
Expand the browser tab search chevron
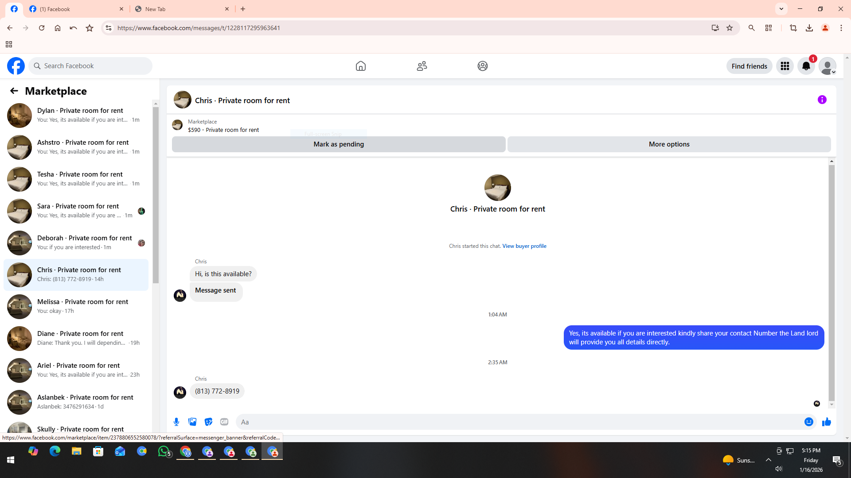tap(781, 9)
